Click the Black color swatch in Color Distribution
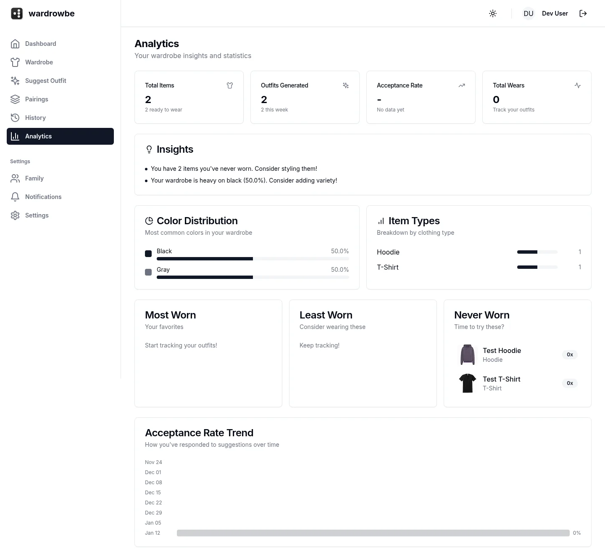 tap(148, 254)
